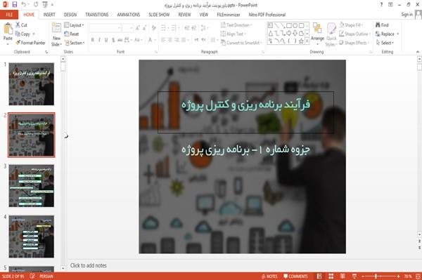The width and height of the screenshot is (422, 280).
Task: Toggle NOTES pane in status bar
Action: point(269,276)
